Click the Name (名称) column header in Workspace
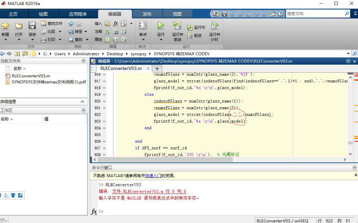358x223 pixels. pos(21,119)
